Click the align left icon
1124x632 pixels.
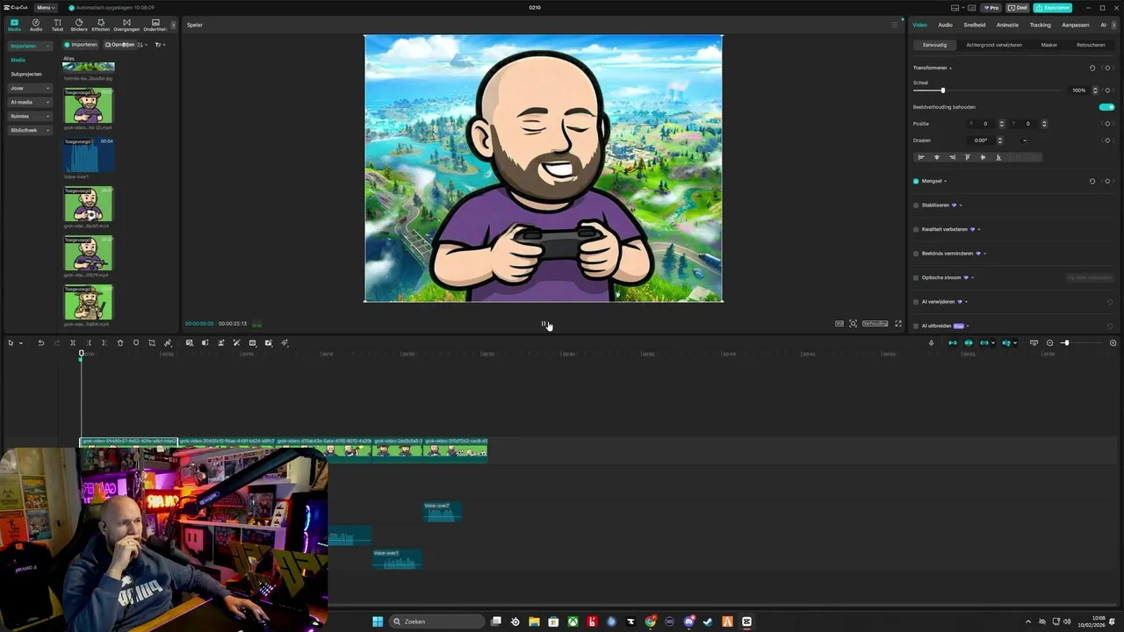point(921,157)
